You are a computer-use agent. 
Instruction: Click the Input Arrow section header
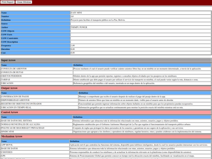106,60
